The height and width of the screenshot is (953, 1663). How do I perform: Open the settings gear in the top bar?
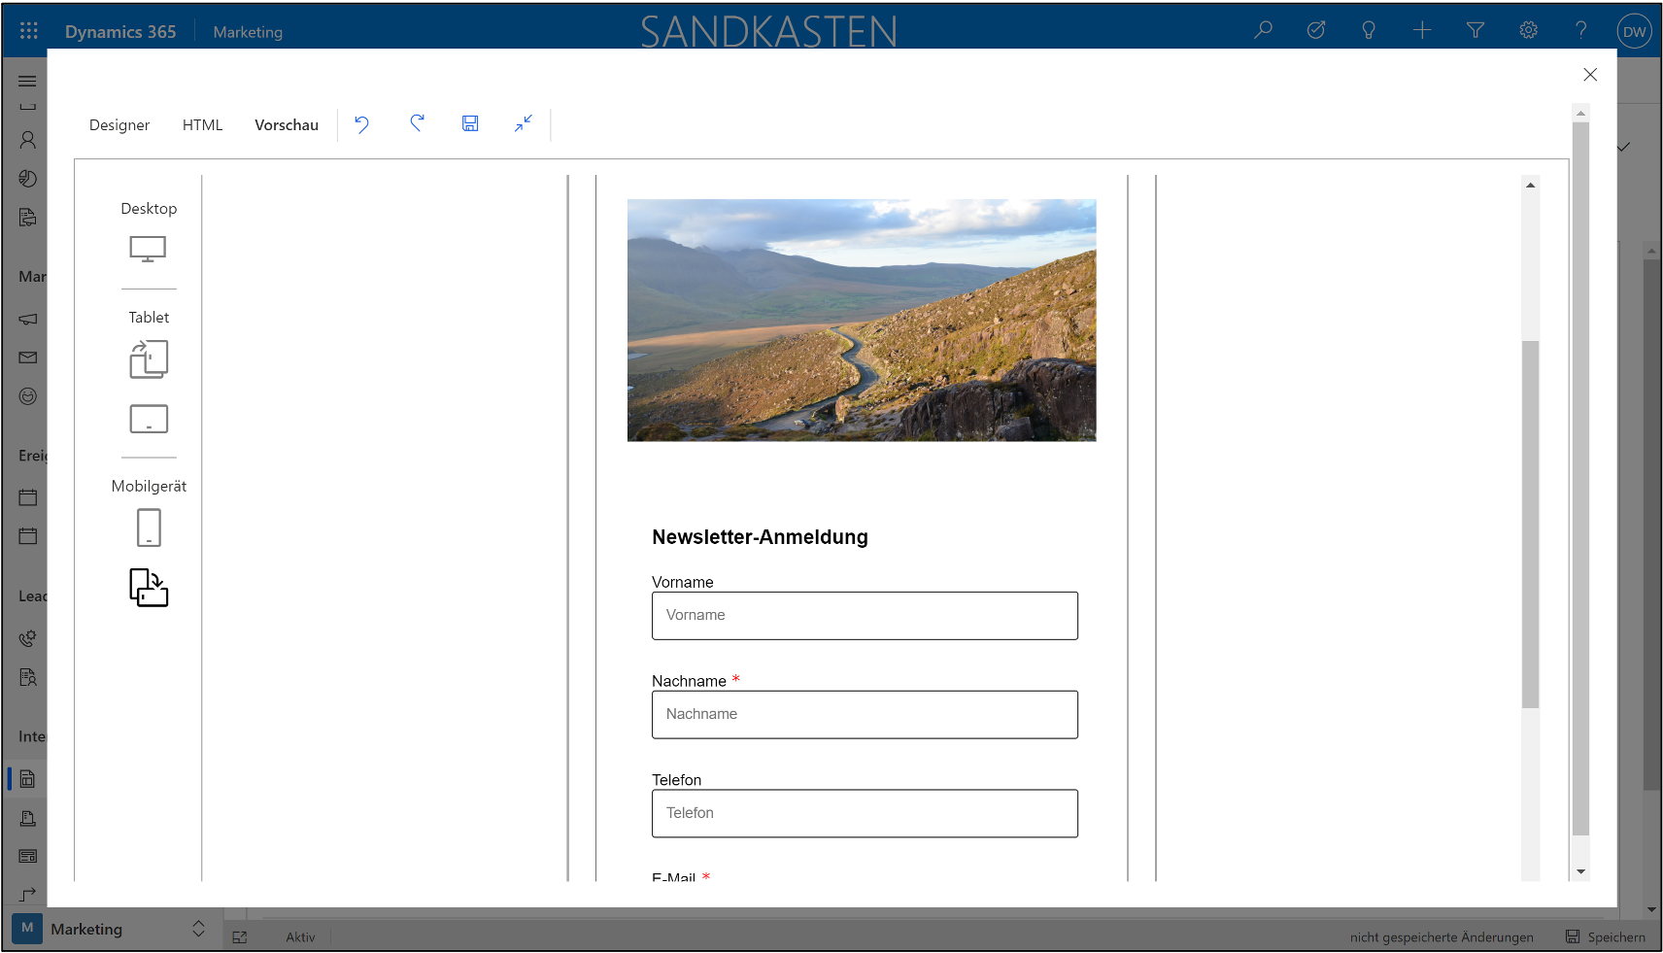click(x=1528, y=30)
